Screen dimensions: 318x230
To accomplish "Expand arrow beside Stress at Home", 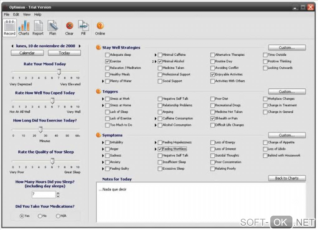I will point(103,106).
